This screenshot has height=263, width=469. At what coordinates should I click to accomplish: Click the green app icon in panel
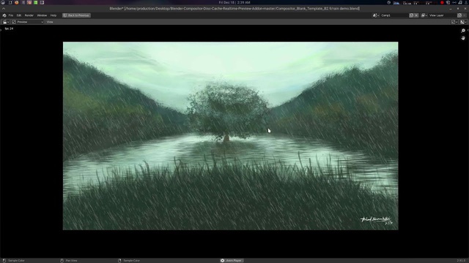pyautogui.click(x=36, y=2)
